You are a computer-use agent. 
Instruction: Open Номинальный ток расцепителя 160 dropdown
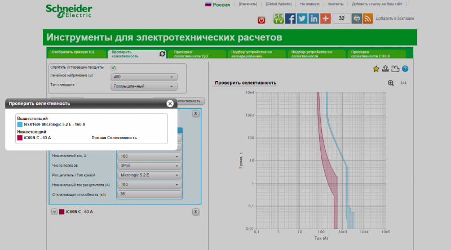(x=149, y=185)
